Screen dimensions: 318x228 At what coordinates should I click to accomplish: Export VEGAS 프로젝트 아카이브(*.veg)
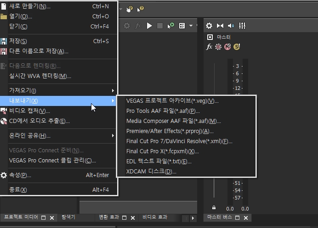pyautogui.click(x=187, y=100)
